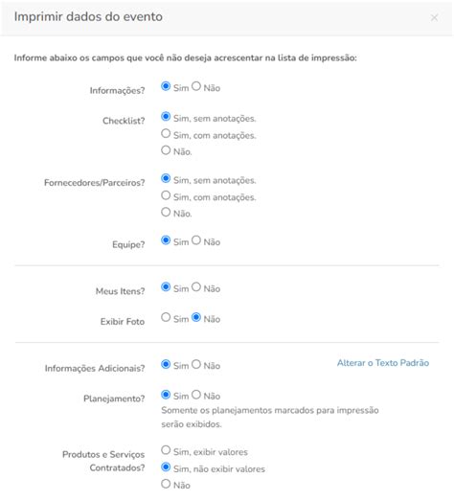This screenshot has height=501, width=454.
Task: Keep Exibir Foto set to Não
Action: (x=196, y=317)
